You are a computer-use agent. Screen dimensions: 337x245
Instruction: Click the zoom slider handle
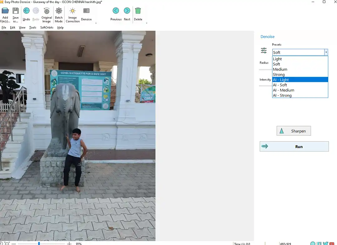pos(39,243)
